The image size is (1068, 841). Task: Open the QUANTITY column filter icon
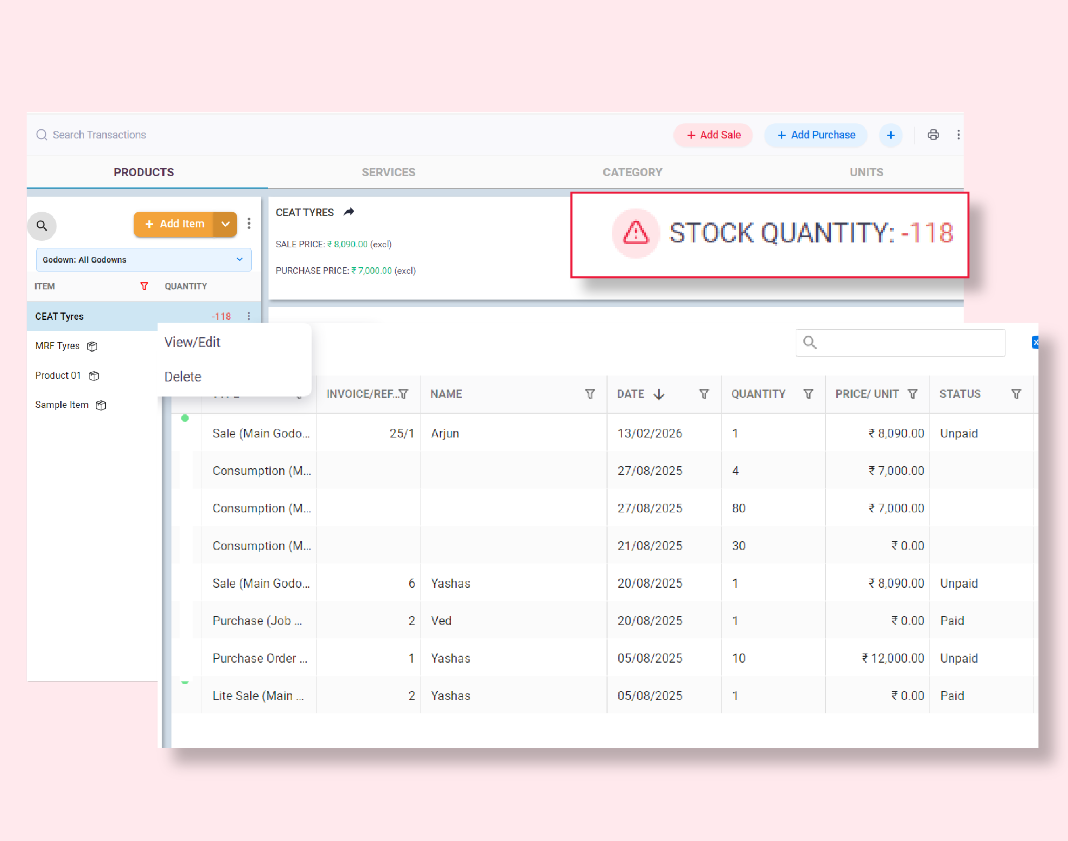pos(808,394)
